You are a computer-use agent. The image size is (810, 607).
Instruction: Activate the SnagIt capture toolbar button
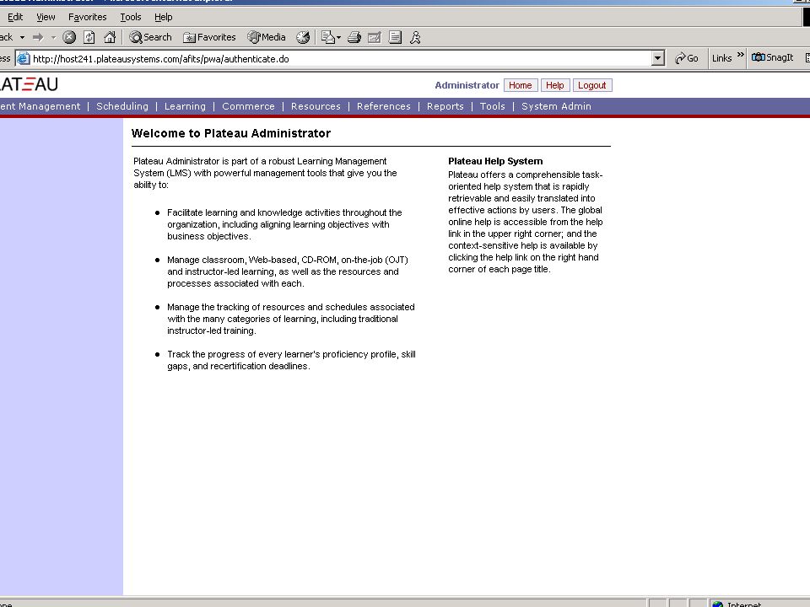772,57
